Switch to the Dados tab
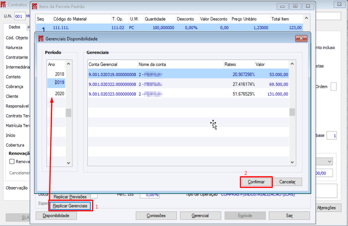Image resolution: width=348 pixels, height=226 pixels. 14,27
